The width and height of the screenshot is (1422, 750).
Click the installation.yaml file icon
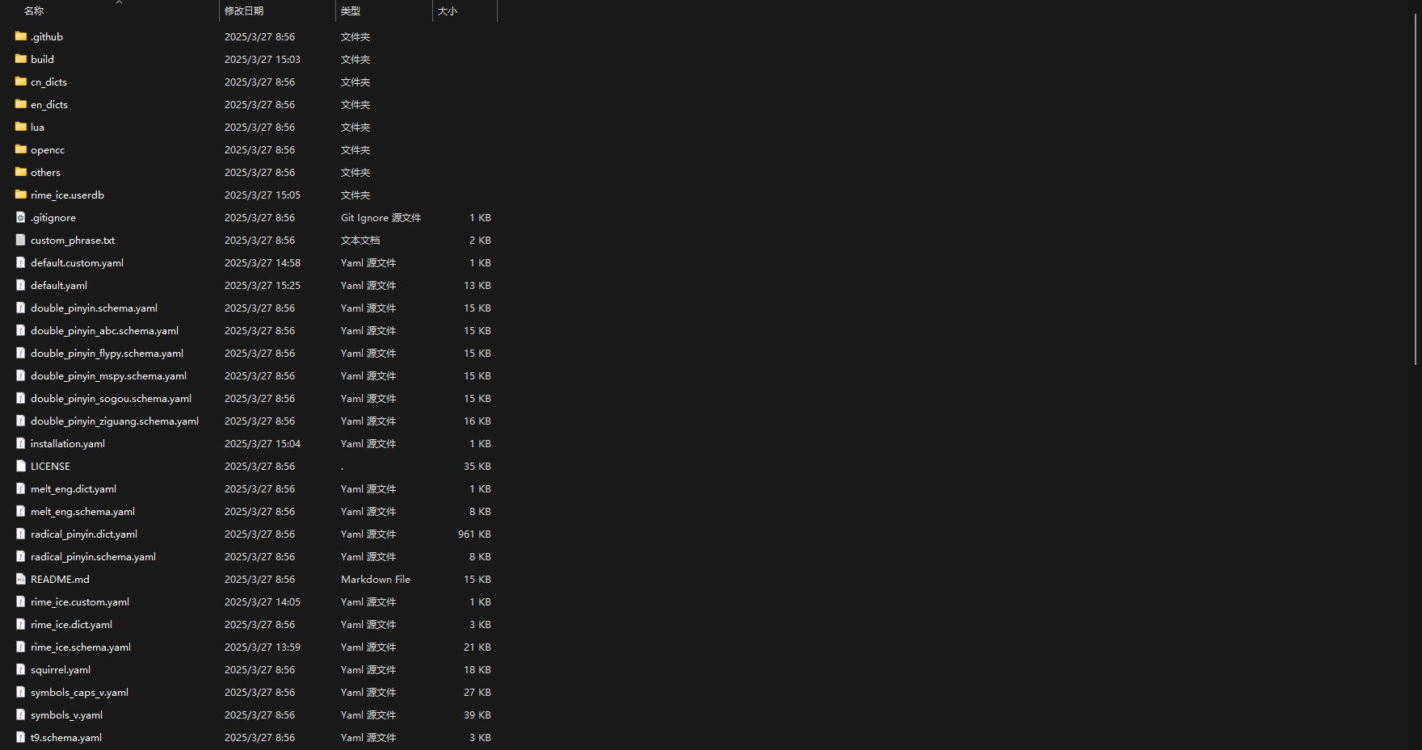(21, 443)
